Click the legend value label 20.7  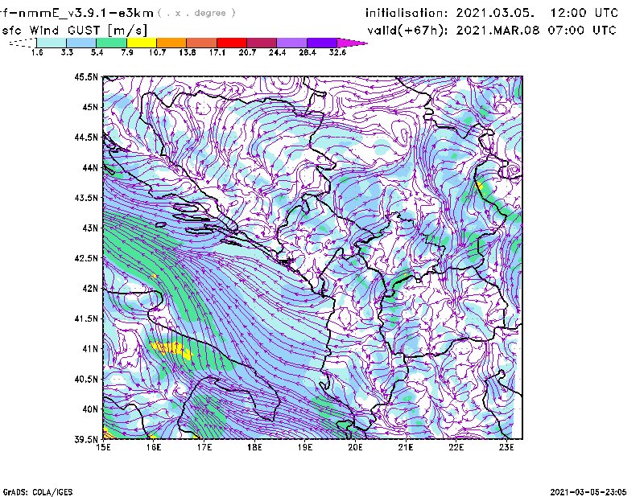coord(247,52)
